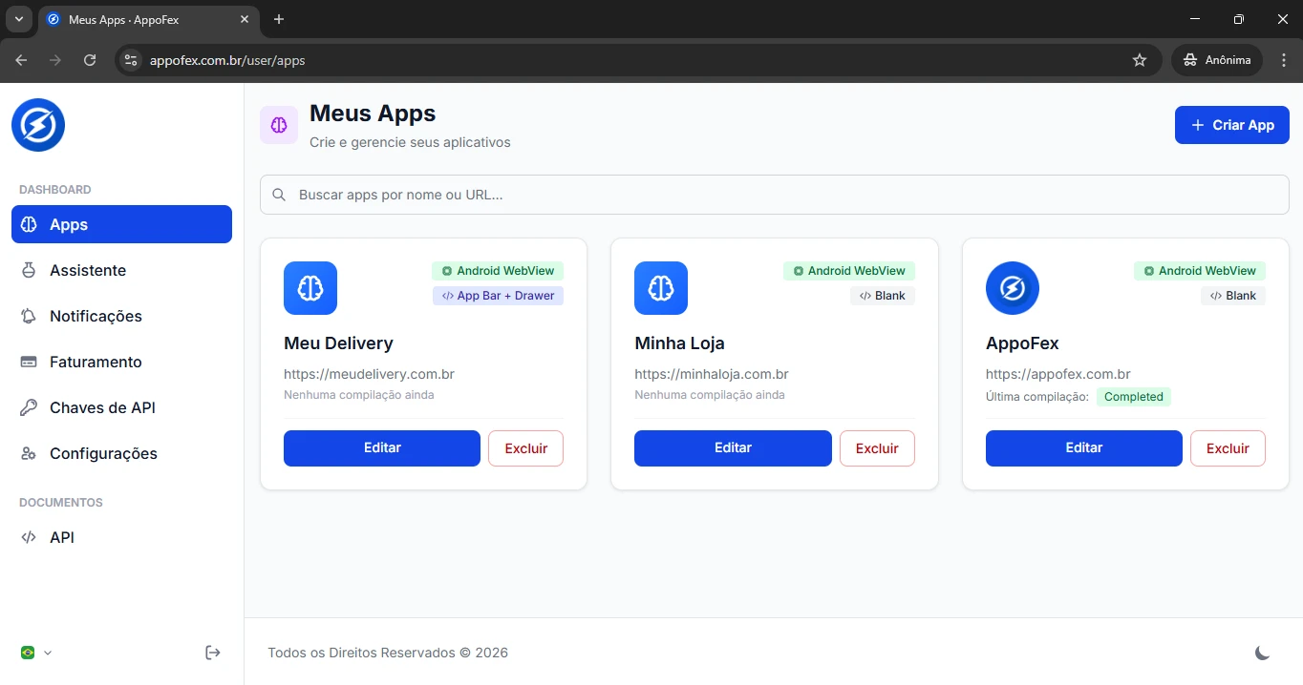Reload the page with refresh icon
This screenshot has width=1303, height=685.
[x=90, y=60]
